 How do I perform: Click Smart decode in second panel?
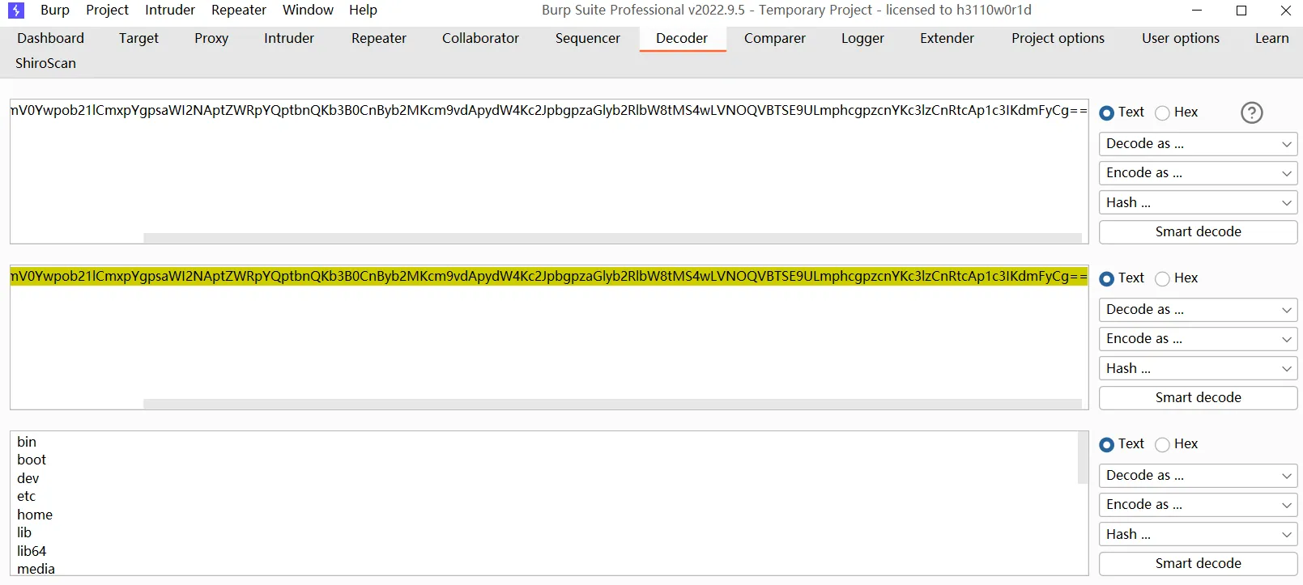[1198, 397]
